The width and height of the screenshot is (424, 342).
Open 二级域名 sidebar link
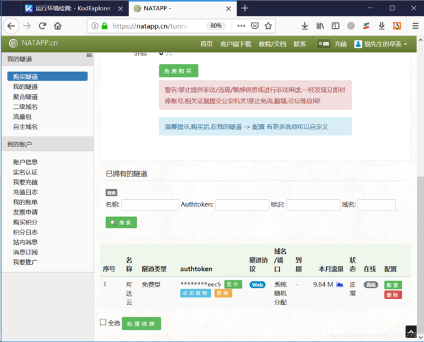coord(25,107)
